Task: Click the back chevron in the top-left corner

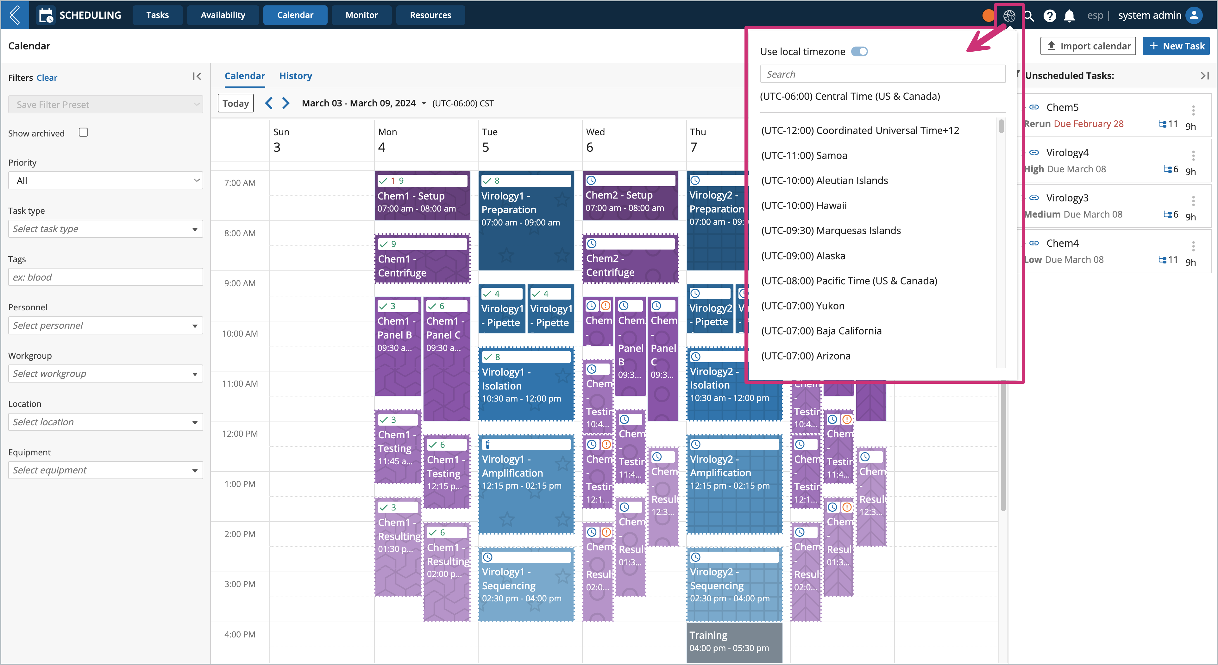Action: coord(15,15)
